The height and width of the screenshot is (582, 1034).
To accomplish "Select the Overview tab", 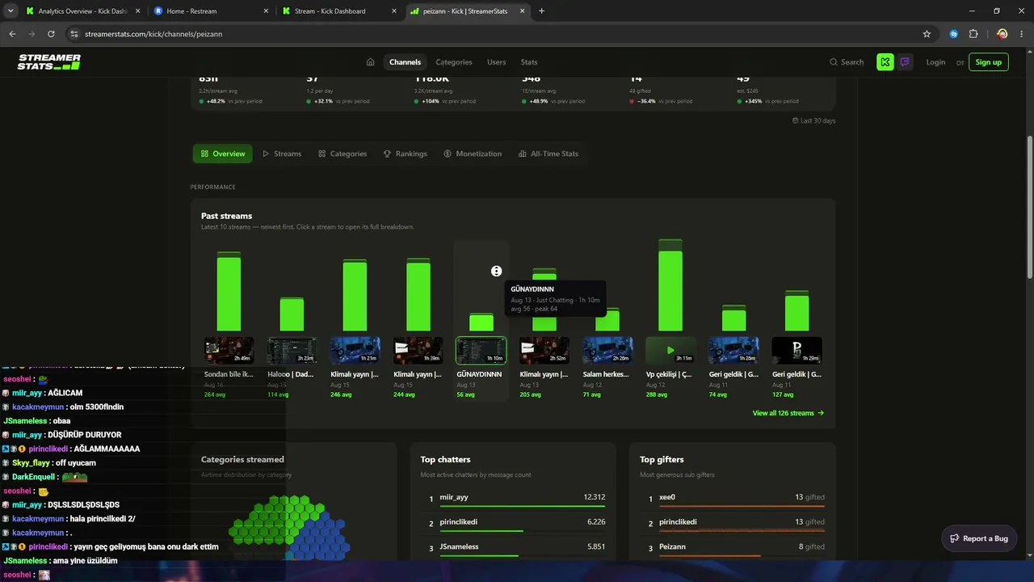I will coord(222,154).
